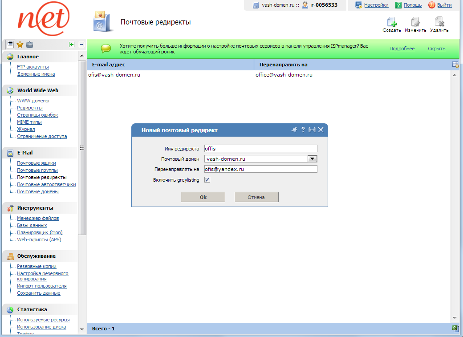The height and width of the screenshot is (337, 463).
Task: Click the table settings icon in column header
Action: pos(455,64)
